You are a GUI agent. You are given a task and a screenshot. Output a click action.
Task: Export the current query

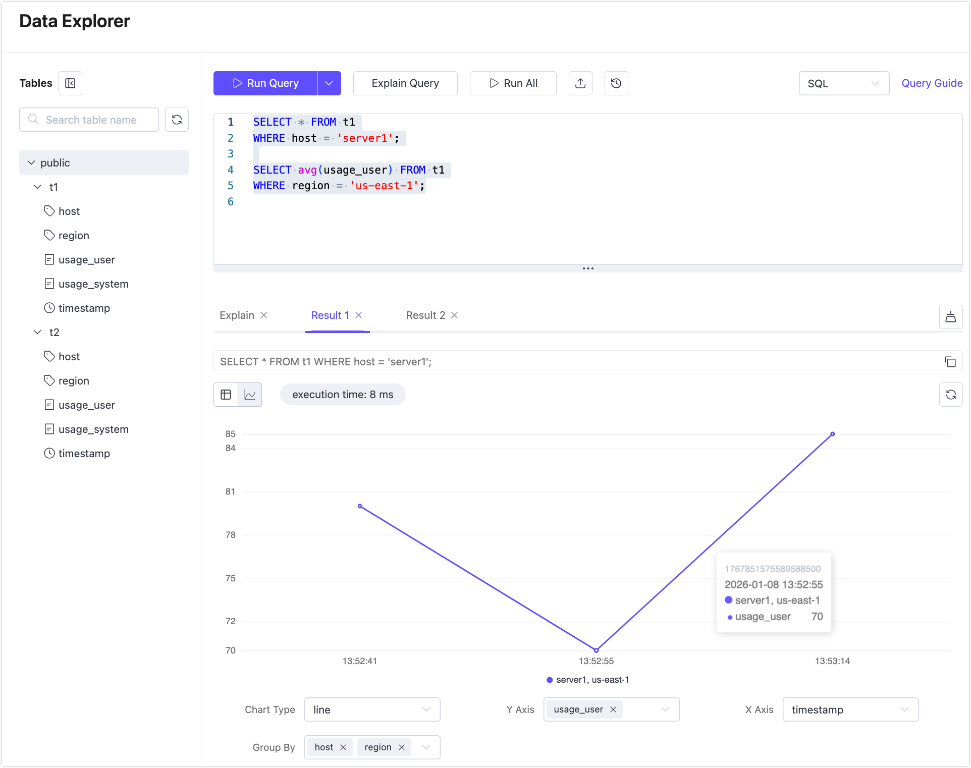coord(580,83)
